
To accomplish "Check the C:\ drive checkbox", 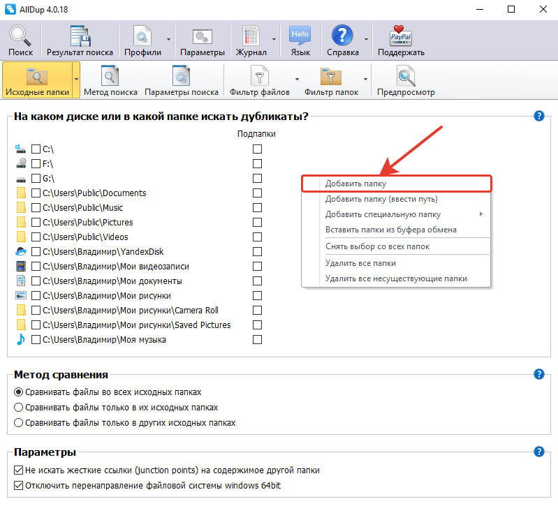I will 36,149.
